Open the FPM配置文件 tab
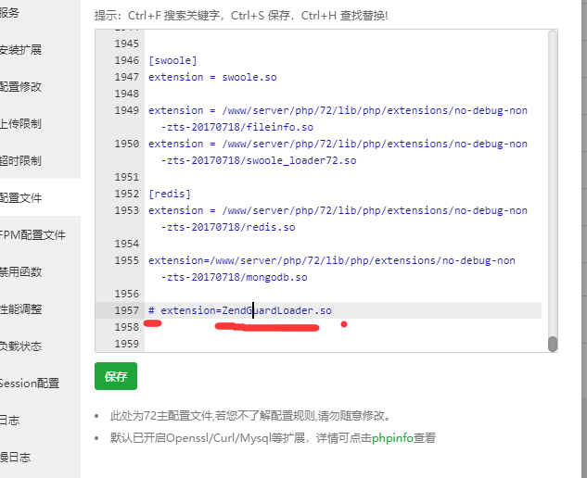Image resolution: width=587 pixels, height=478 pixels. coord(33,234)
